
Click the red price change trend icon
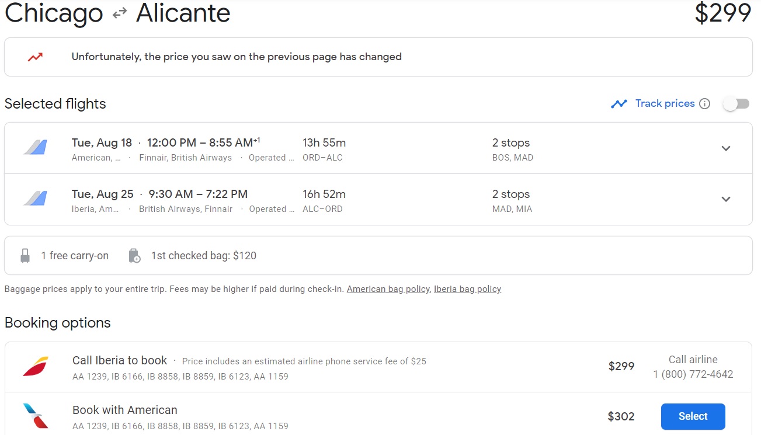(x=36, y=57)
